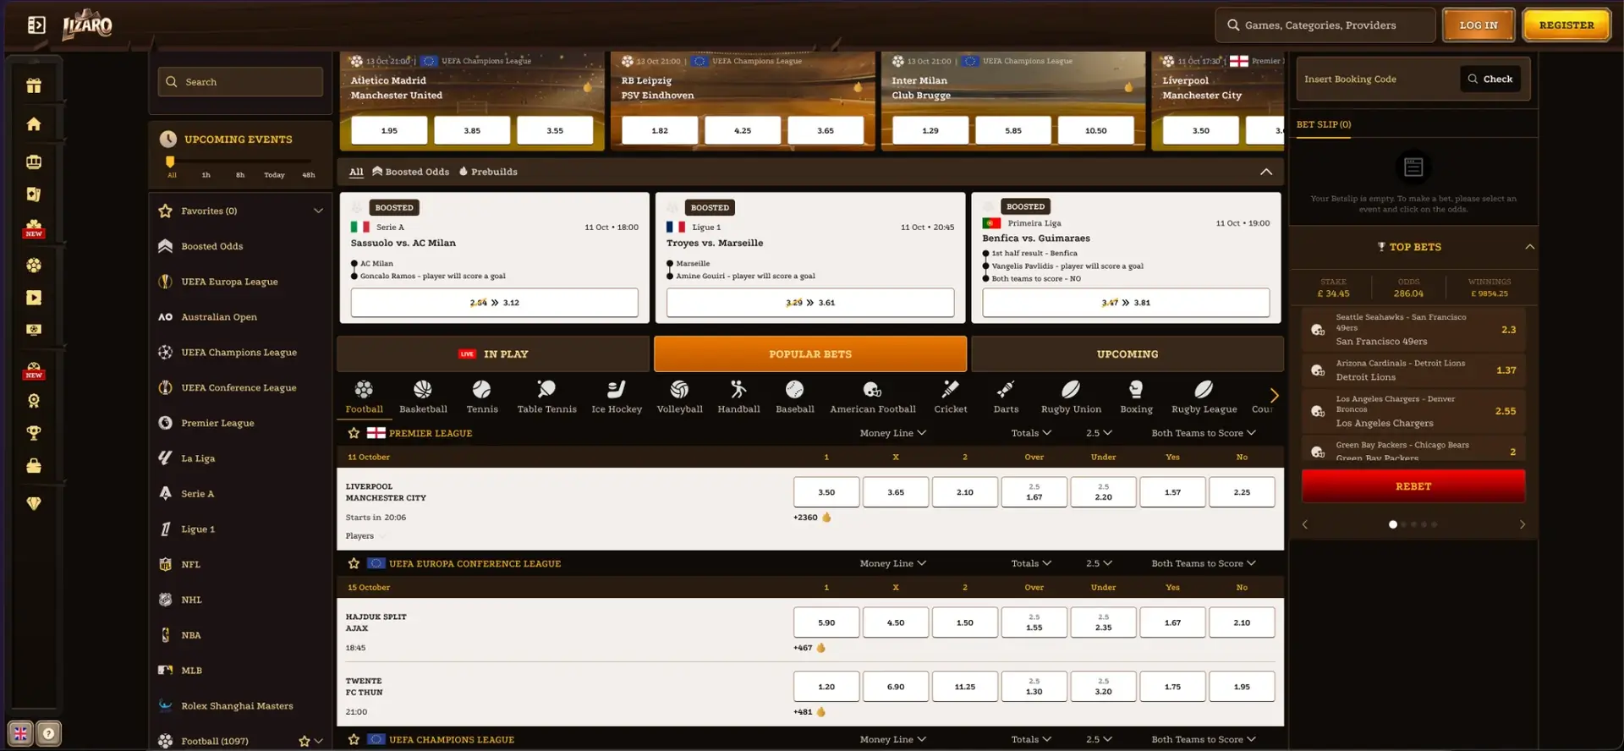The image size is (1624, 751).
Task: Favorite the UEFA Champions League section with its star
Action: point(354,739)
